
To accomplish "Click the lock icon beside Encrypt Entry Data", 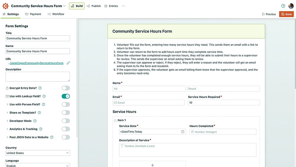I will 7,88.
